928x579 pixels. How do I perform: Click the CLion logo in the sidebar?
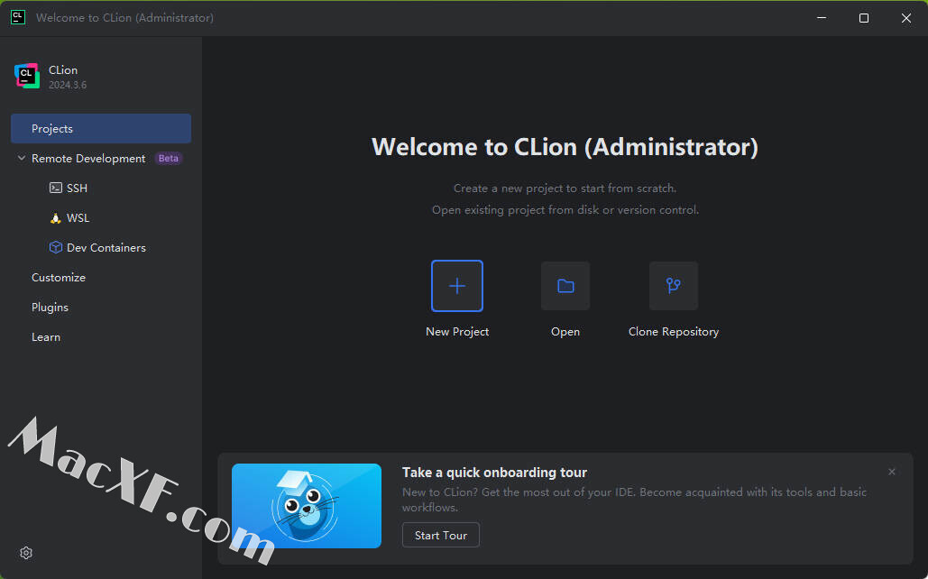coord(27,77)
